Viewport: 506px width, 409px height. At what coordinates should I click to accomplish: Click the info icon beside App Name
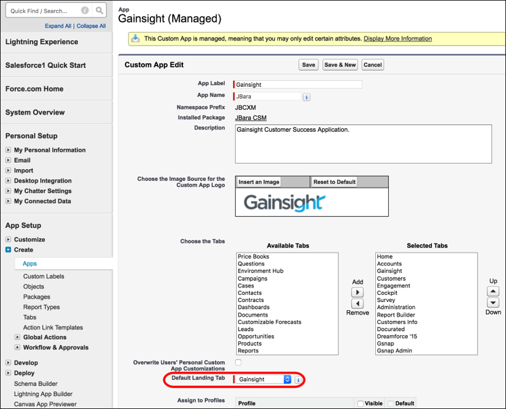pyautogui.click(x=307, y=97)
